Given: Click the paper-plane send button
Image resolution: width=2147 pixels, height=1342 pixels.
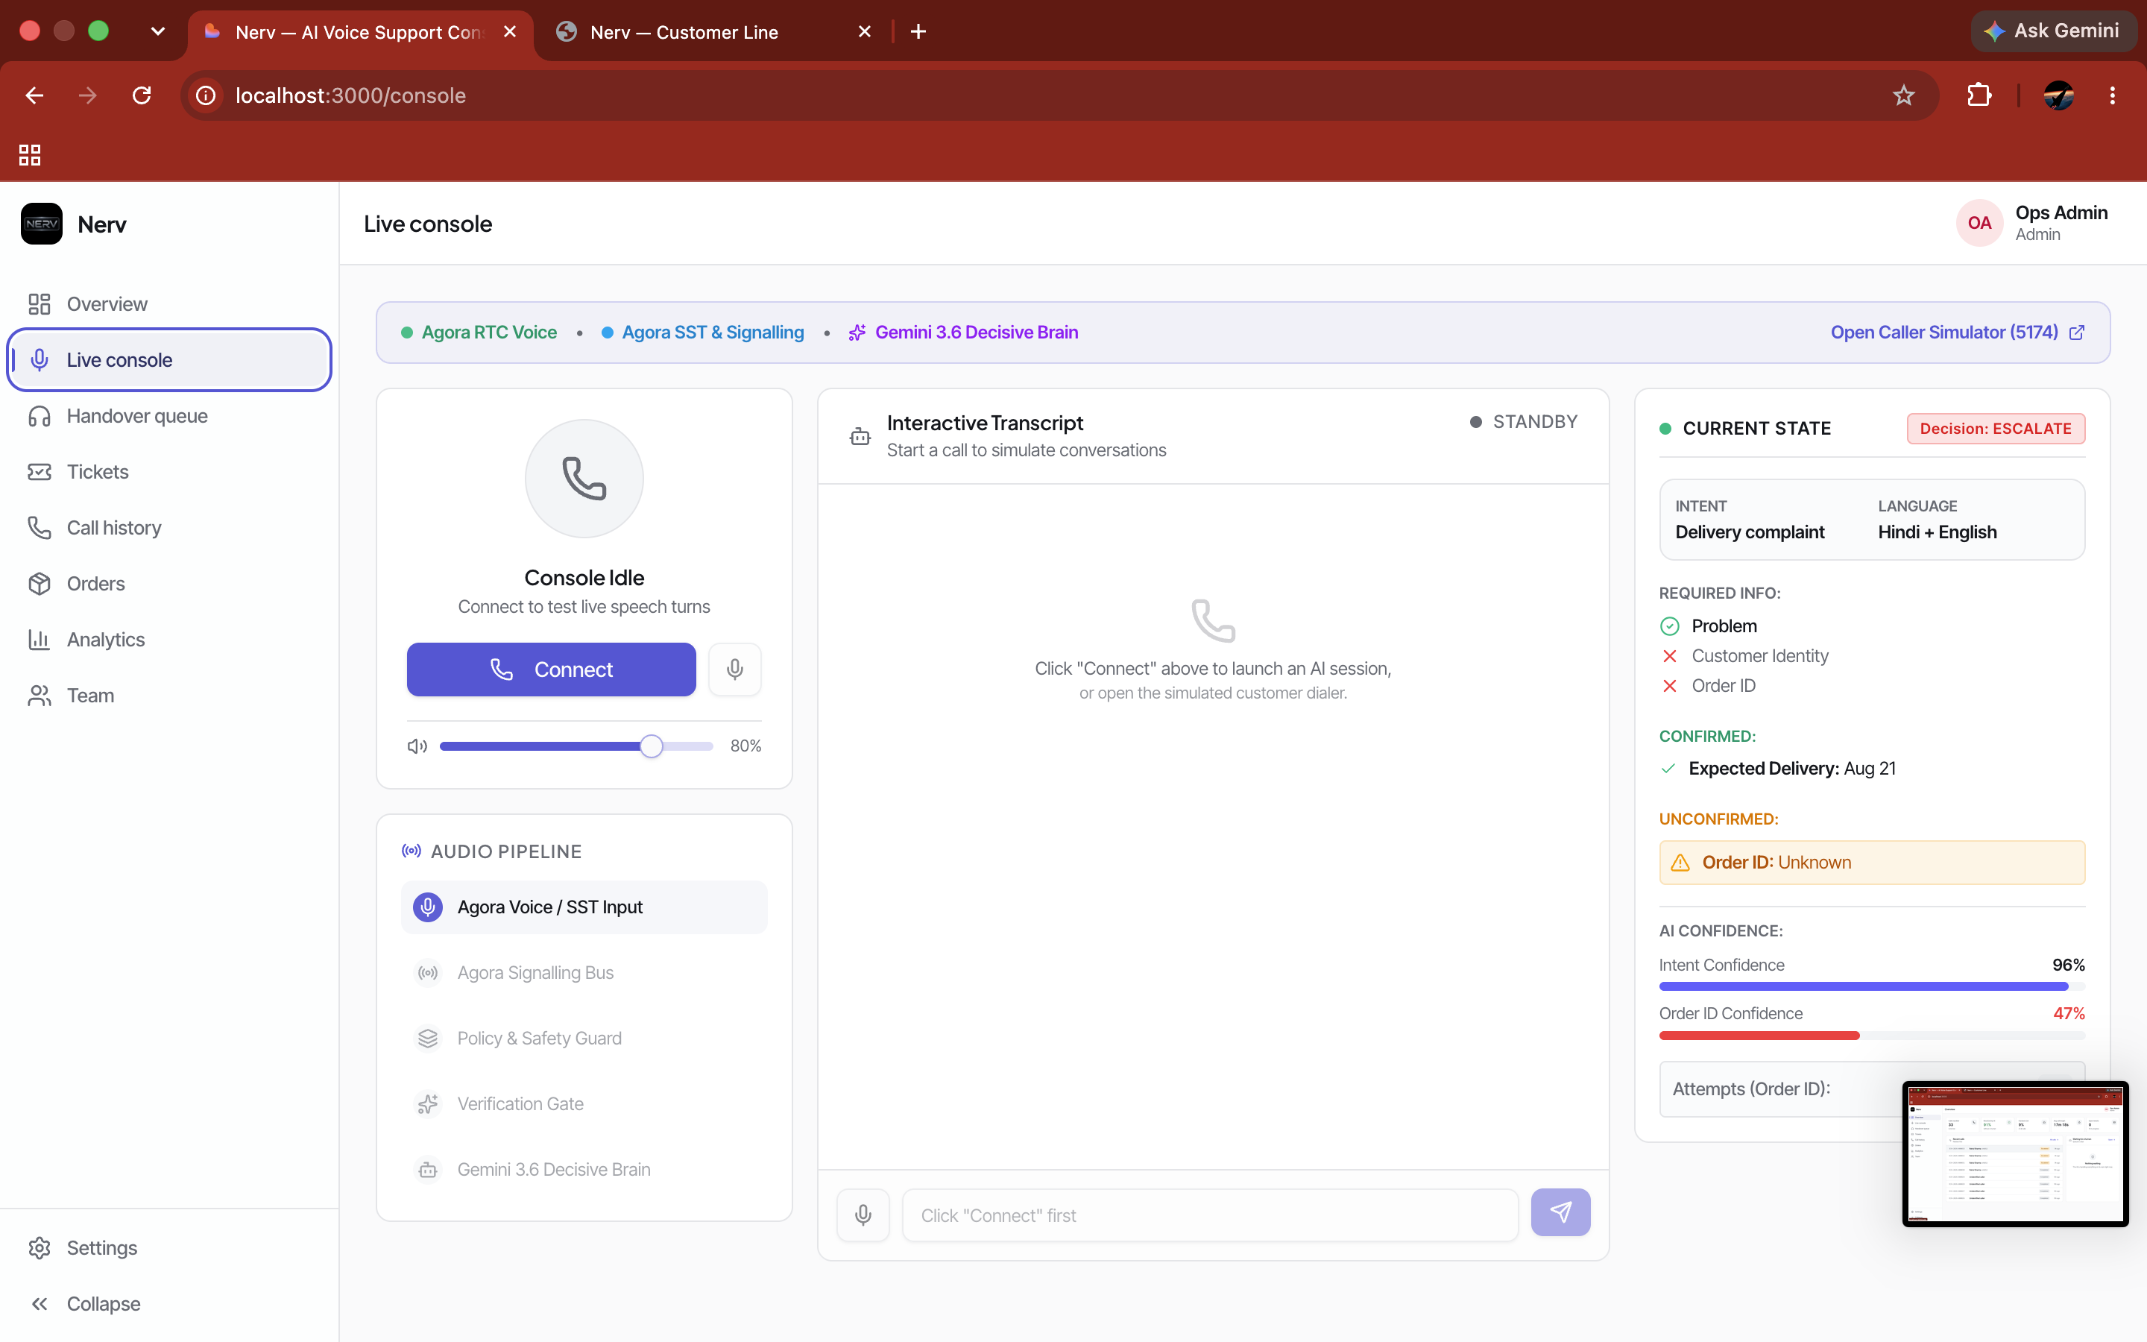Looking at the screenshot, I should pos(1560,1212).
